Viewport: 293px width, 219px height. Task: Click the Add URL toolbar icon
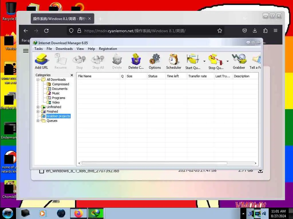(41, 62)
